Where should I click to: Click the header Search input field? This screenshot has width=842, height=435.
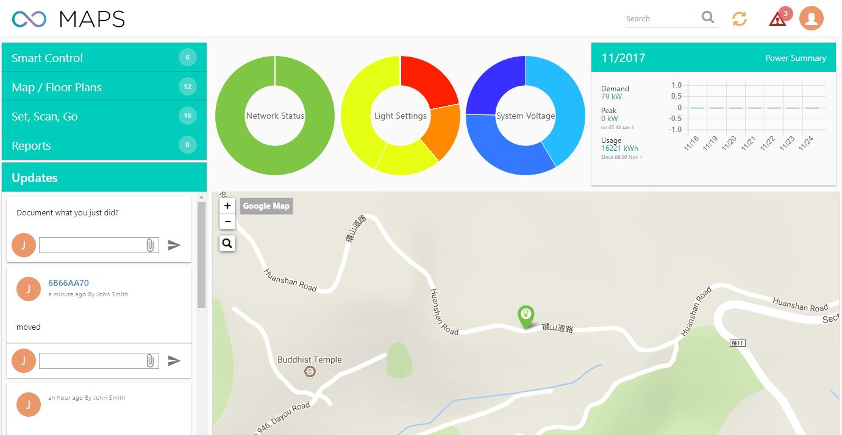[x=662, y=19]
